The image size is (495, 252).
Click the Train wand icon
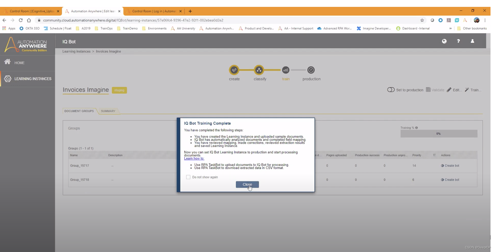click(467, 90)
